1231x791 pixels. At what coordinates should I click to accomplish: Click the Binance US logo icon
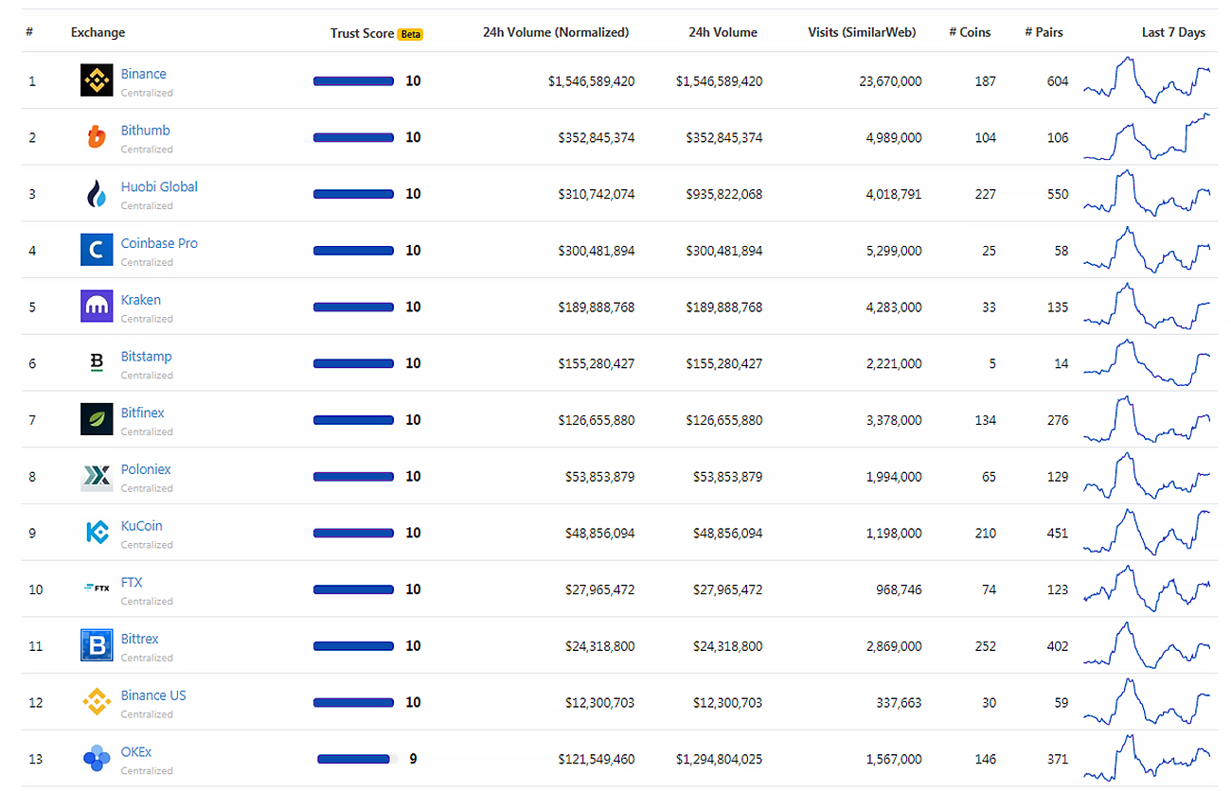point(97,702)
